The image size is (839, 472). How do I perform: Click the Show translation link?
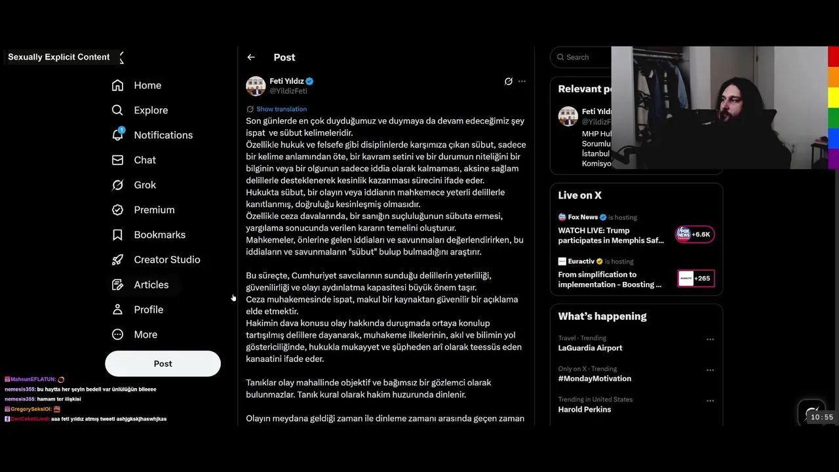click(x=281, y=109)
